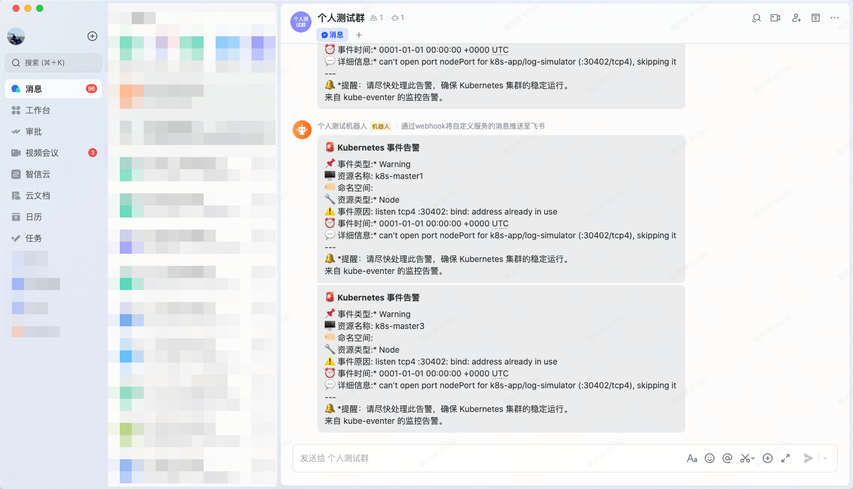Open 云文档 from the sidebar
Viewport: 853px width, 489px height.
[38, 196]
